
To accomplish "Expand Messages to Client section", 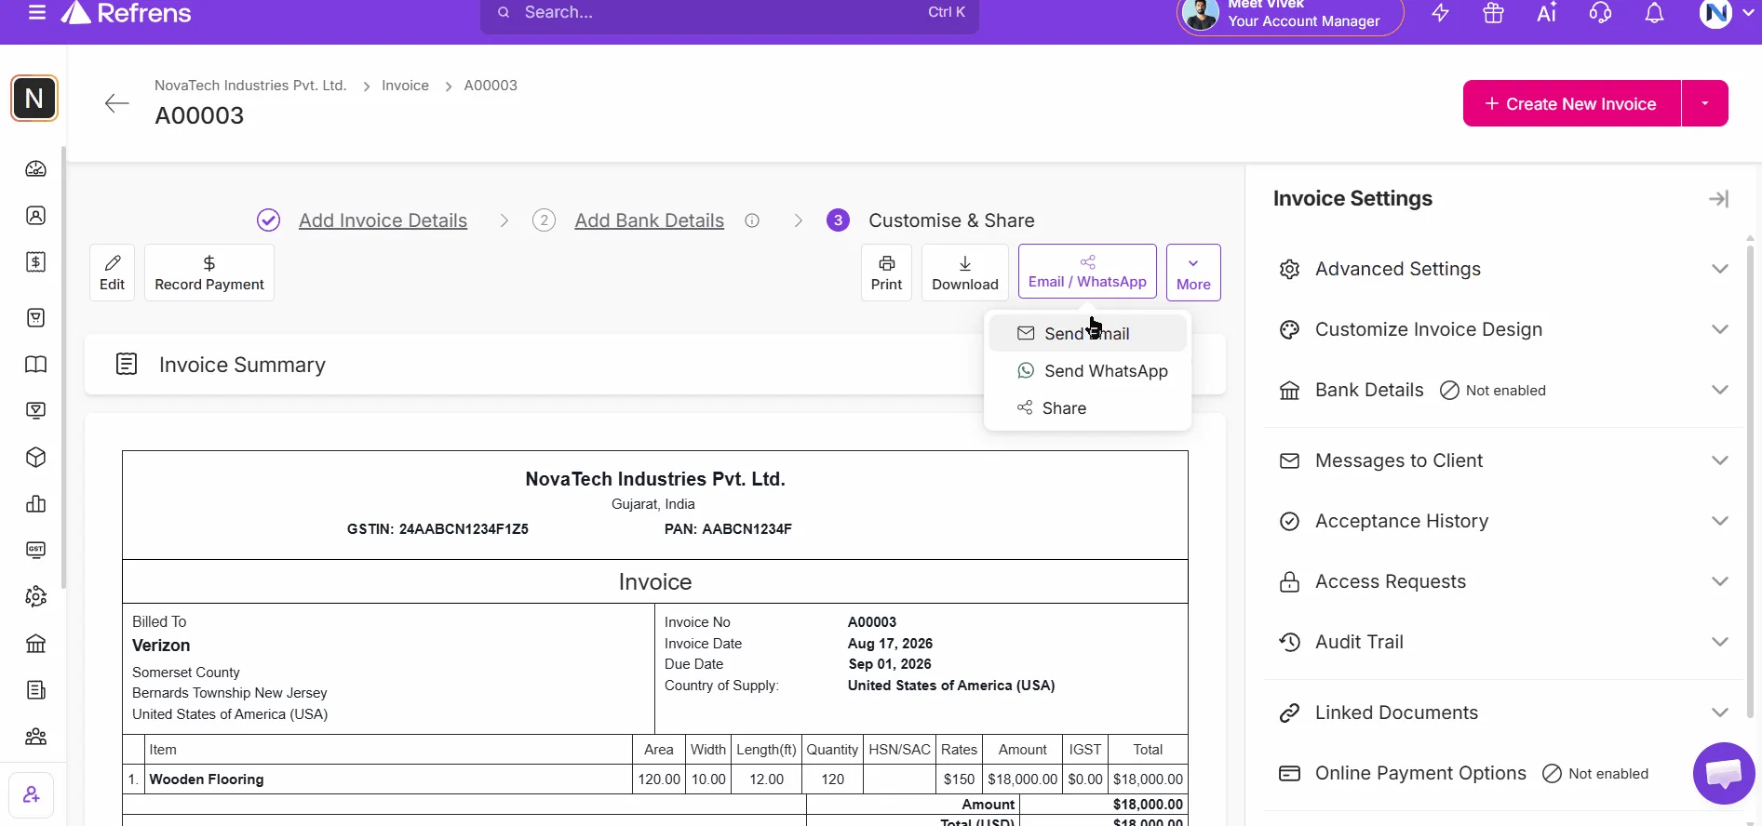I will point(1503,460).
